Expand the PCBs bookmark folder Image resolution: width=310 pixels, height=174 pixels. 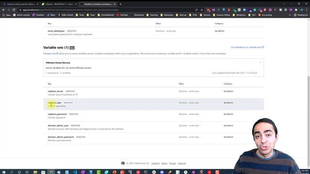coord(193,15)
